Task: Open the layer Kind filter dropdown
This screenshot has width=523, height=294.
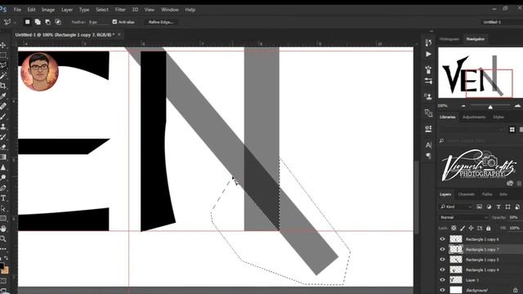Action: coord(456,207)
